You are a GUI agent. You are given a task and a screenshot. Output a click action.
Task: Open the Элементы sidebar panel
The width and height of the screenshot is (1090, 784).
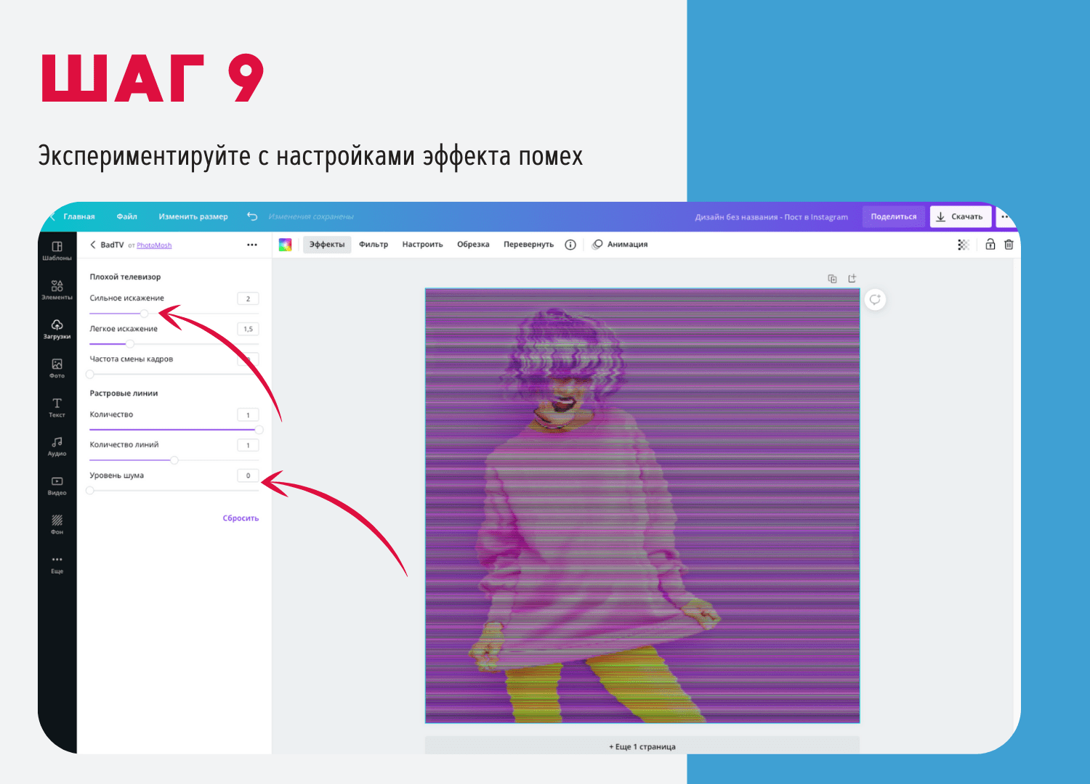(57, 290)
